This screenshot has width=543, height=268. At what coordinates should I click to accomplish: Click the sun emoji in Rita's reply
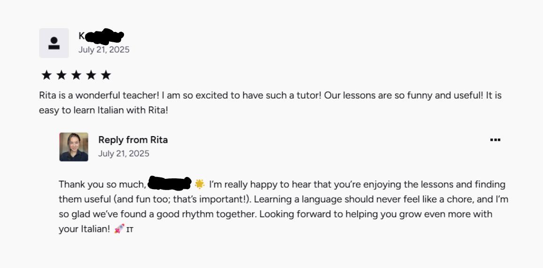200,184
